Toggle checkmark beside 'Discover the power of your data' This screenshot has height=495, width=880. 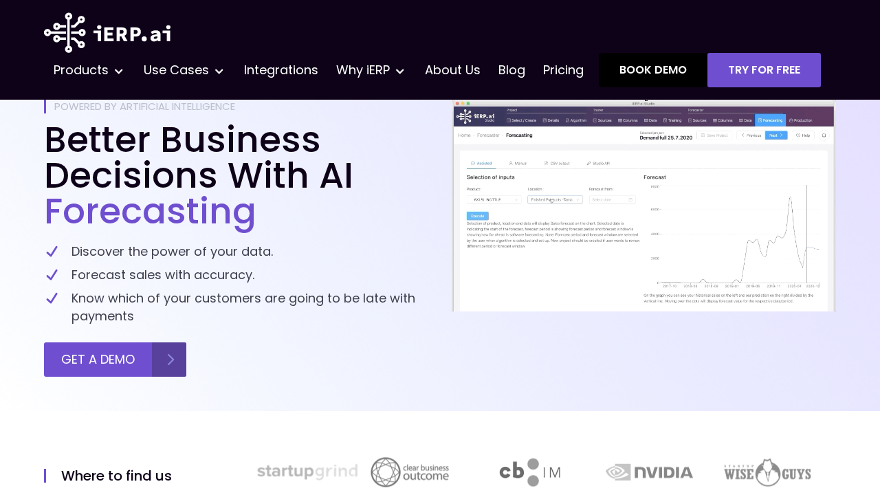51,251
